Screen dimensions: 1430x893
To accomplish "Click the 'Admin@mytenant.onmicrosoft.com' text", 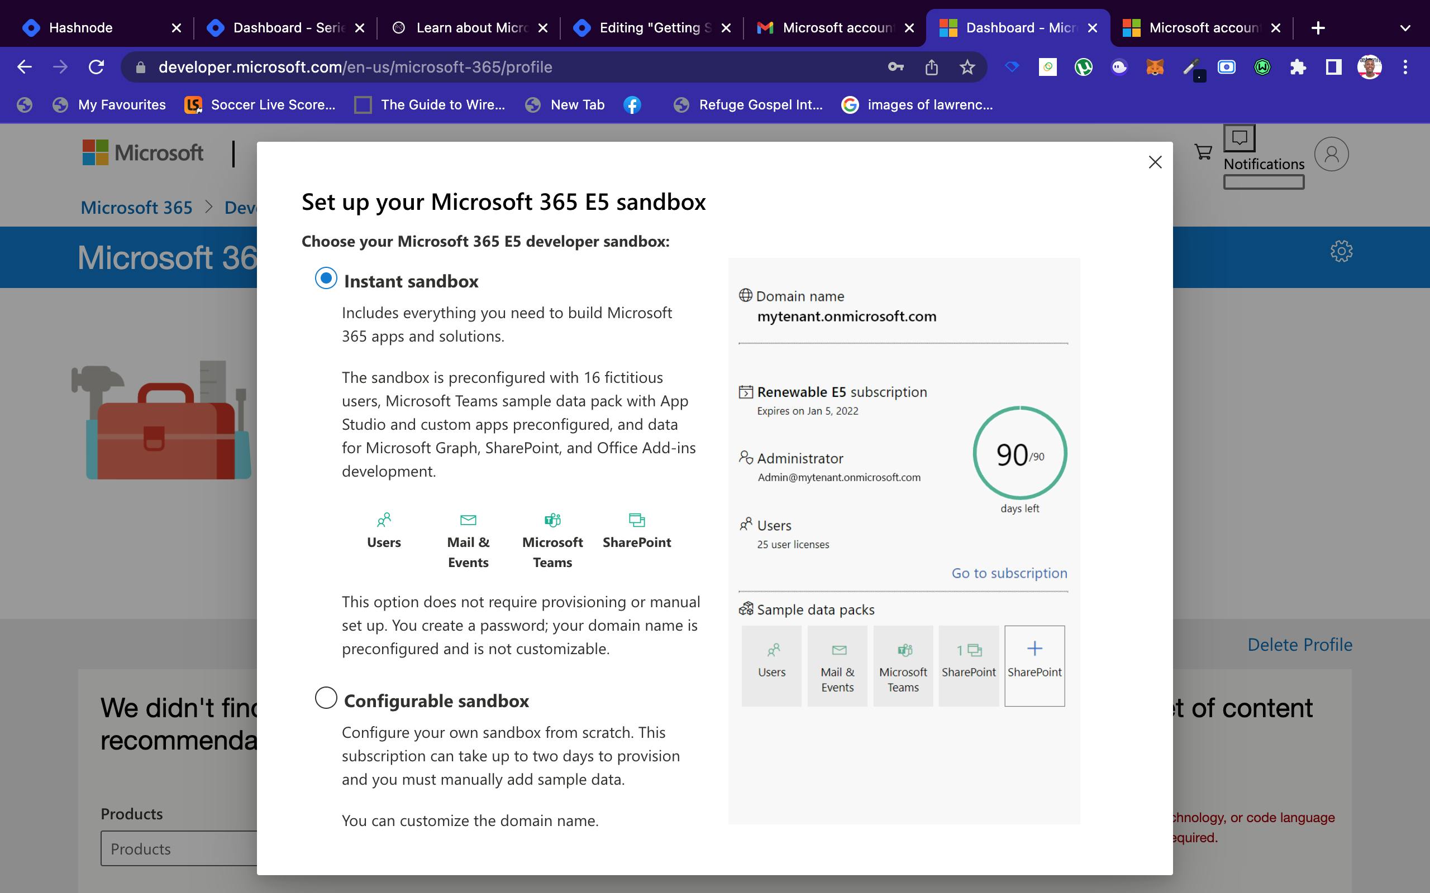I will pyautogui.click(x=839, y=477).
